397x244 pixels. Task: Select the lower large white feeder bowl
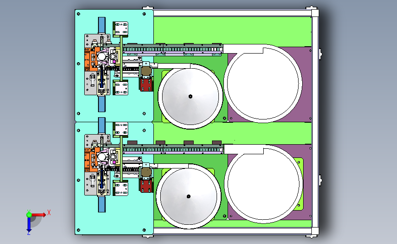pos(263,184)
